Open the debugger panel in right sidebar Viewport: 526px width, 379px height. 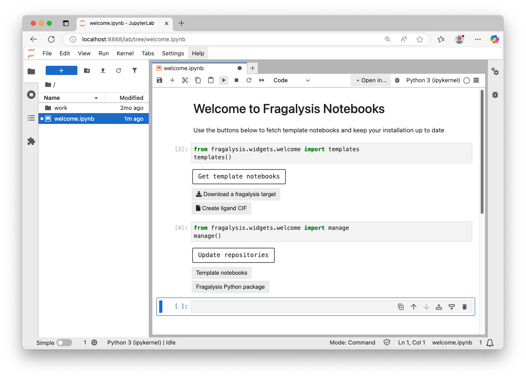pyautogui.click(x=495, y=95)
